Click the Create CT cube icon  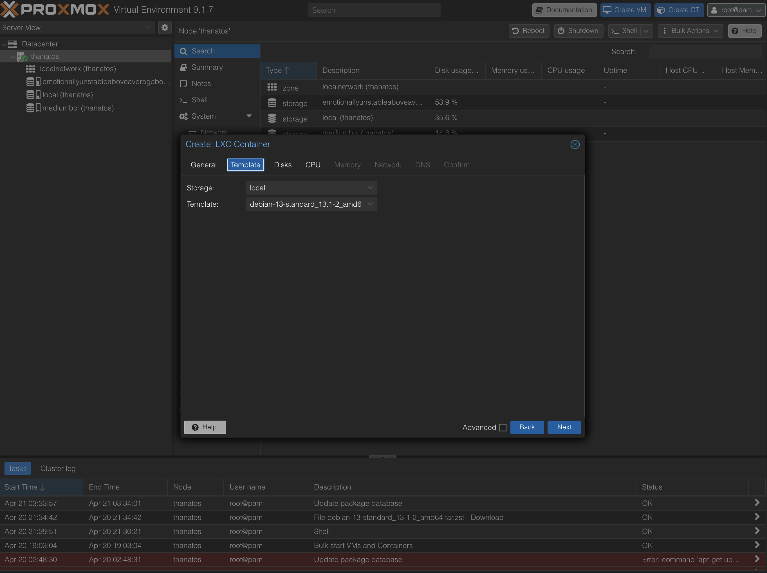tap(661, 10)
